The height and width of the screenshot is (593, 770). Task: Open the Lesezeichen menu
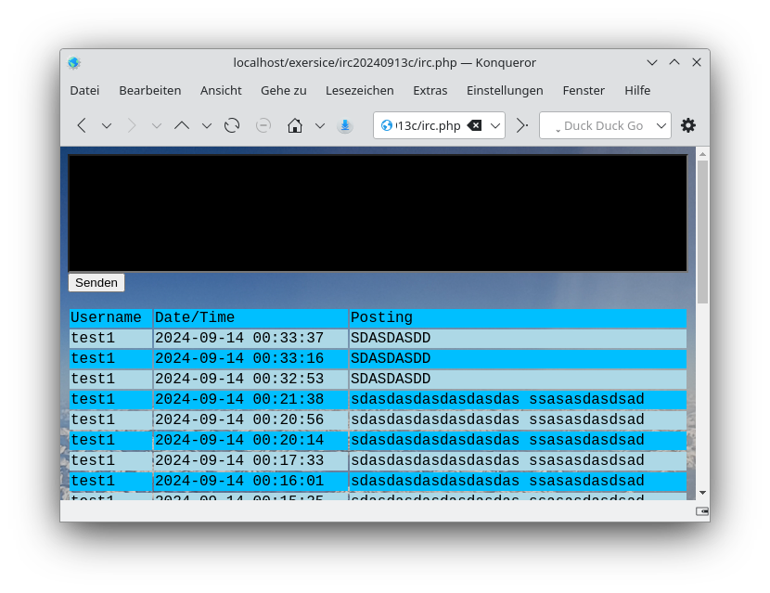360,90
